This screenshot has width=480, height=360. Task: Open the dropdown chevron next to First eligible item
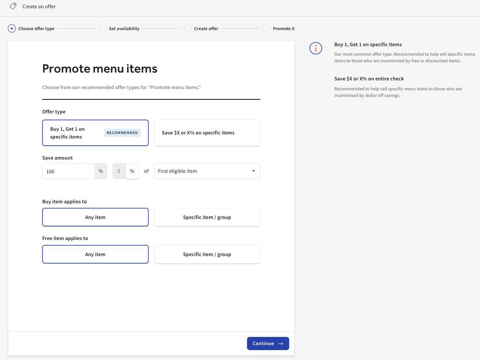tap(253, 171)
